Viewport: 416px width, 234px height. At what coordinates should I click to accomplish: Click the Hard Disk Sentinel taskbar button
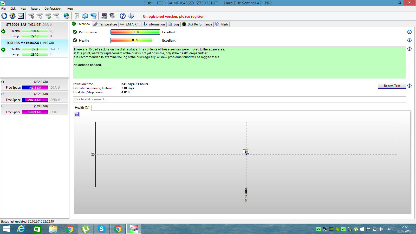[x=134, y=229]
